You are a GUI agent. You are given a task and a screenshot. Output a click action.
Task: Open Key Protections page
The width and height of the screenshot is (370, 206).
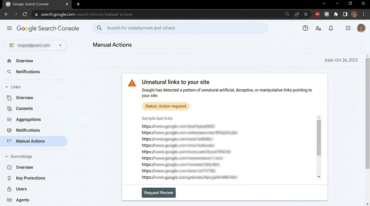(30, 178)
